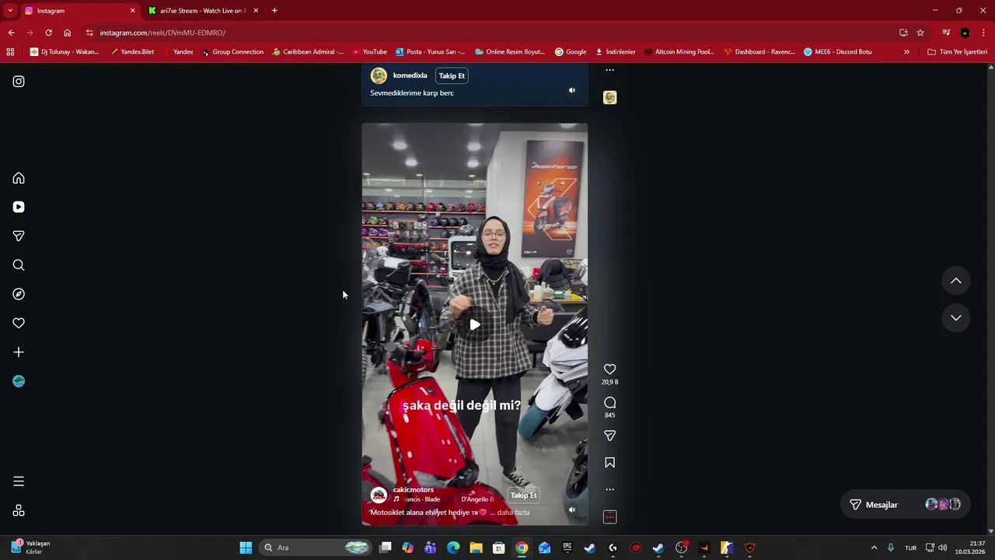Like the cakir.motors reel

[609, 369]
